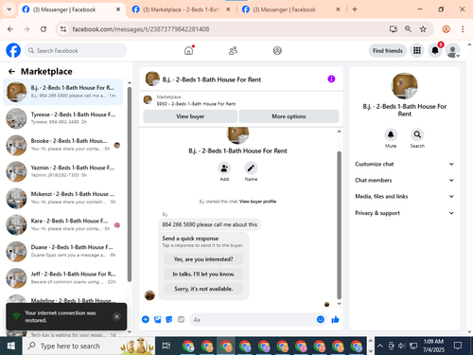Image resolution: width=473 pixels, height=355 pixels.
Task: Choose a sticker icon in composer
Action: 169,320
